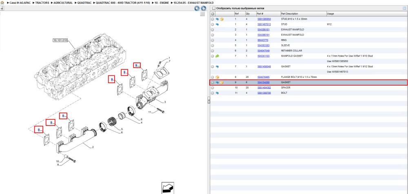Add STUD,M10 x 1.5 x 30mm row via plus icon

pyautogui.click(x=213, y=19)
